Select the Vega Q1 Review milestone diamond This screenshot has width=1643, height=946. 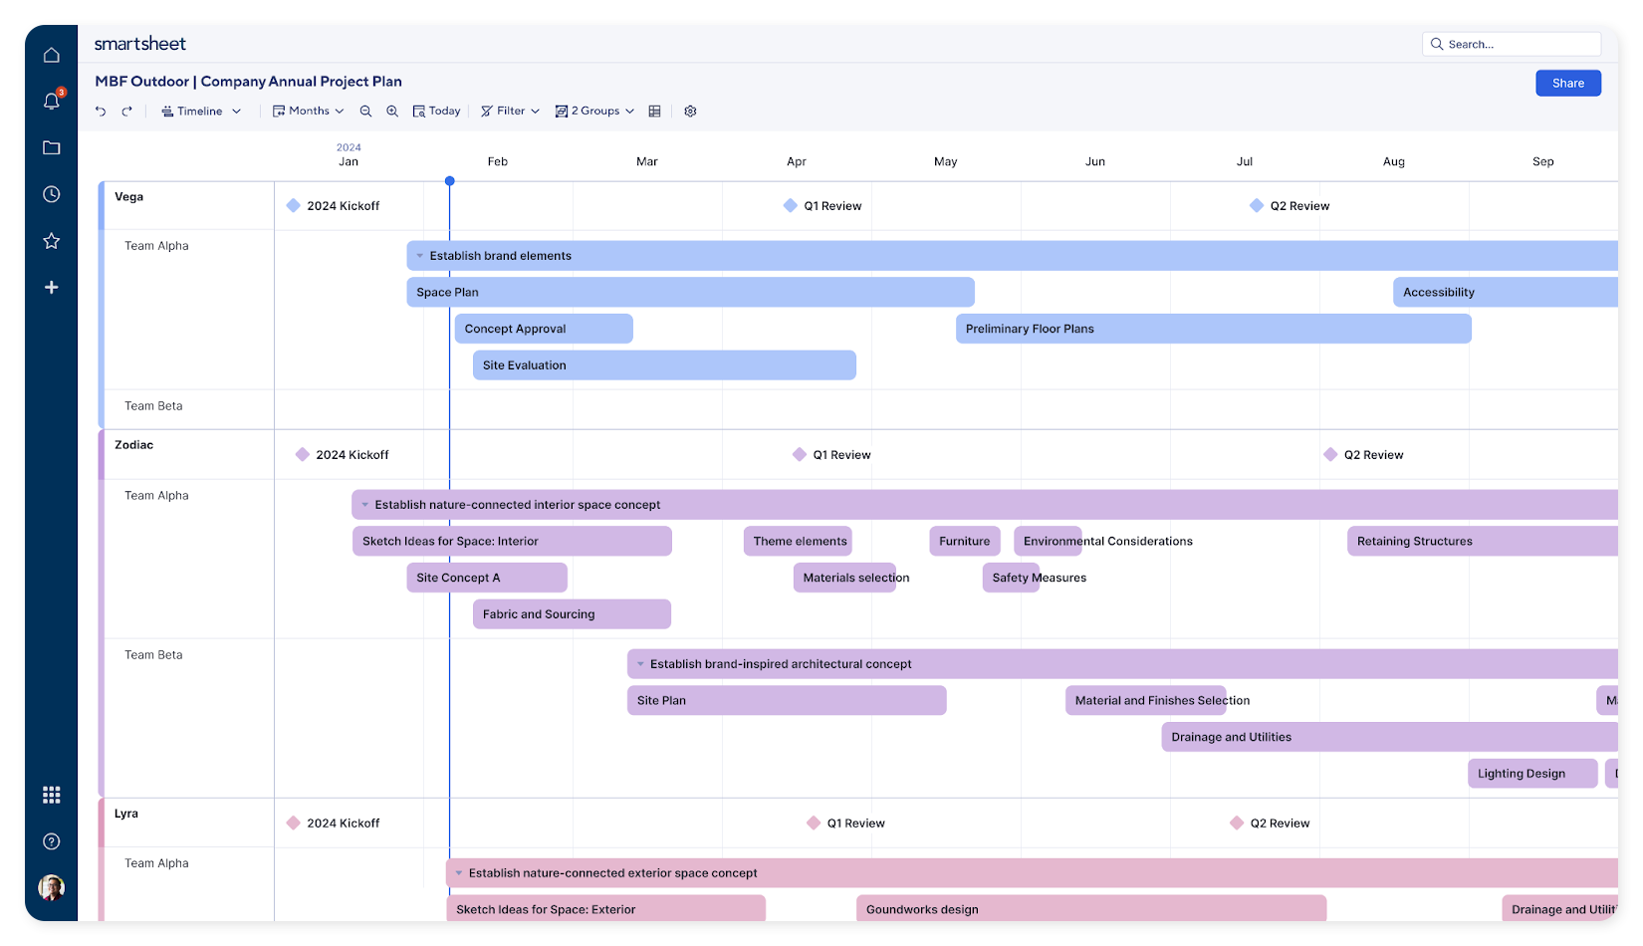click(x=790, y=205)
